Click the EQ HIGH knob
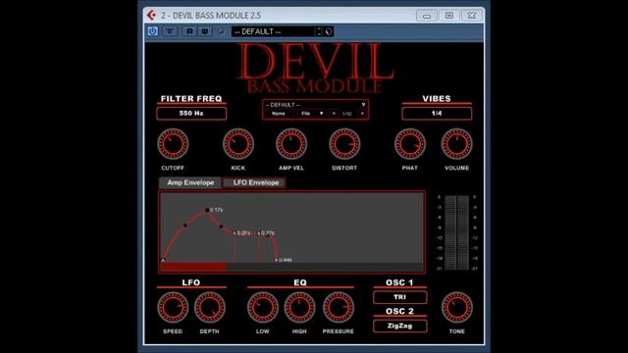This screenshot has height=353, width=628. (299, 307)
